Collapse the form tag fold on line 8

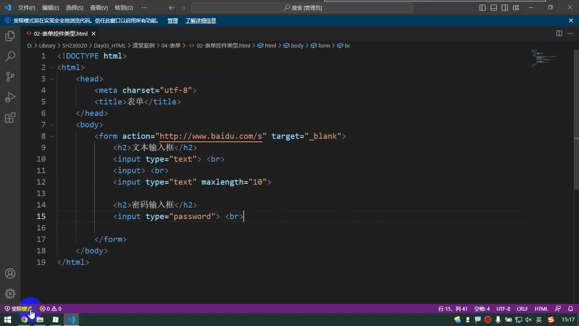(52, 136)
